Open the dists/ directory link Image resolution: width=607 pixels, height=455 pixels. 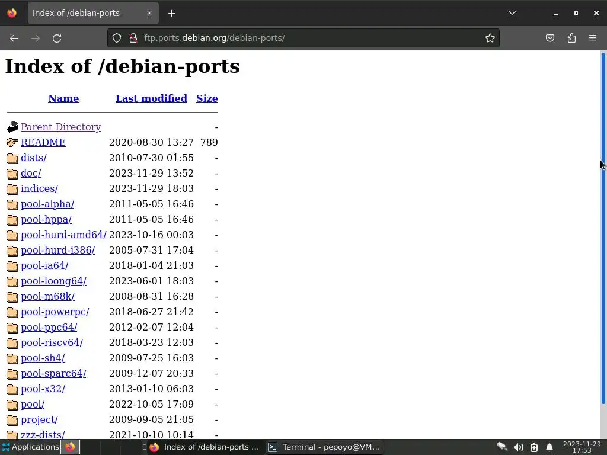[34, 158]
